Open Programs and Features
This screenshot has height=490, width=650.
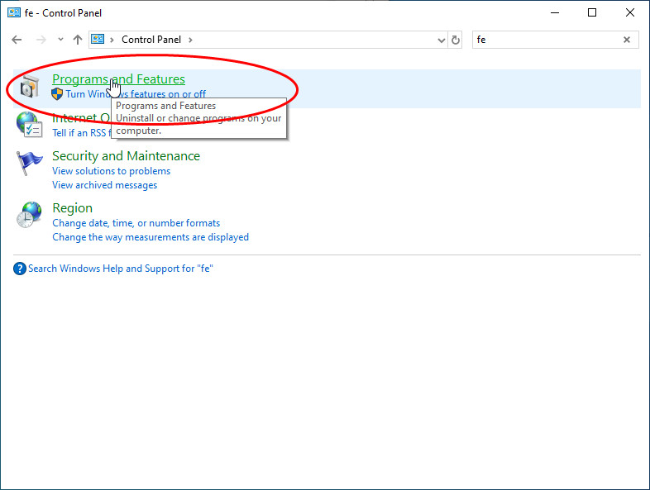click(118, 79)
